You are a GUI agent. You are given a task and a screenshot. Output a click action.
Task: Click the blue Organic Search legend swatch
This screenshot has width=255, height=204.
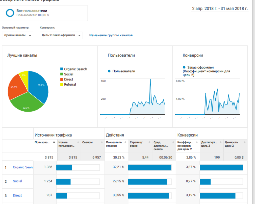62,69
